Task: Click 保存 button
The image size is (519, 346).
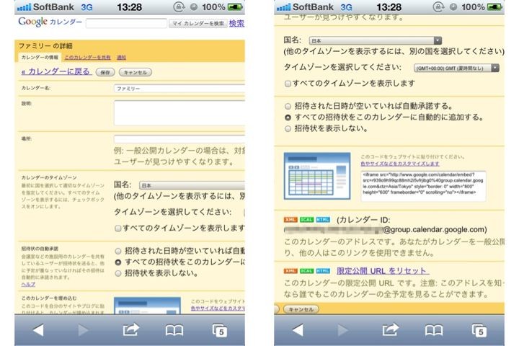Action: [x=105, y=72]
